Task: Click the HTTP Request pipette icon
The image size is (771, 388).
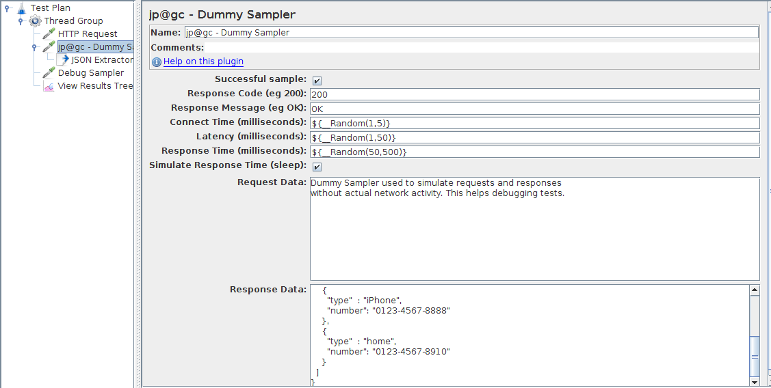Action: point(49,34)
